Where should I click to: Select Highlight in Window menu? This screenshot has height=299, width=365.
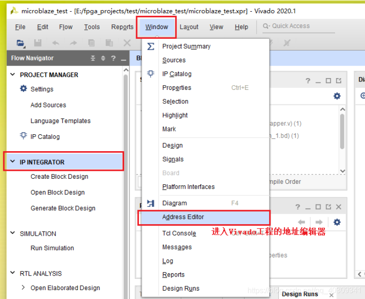(205, 116)
